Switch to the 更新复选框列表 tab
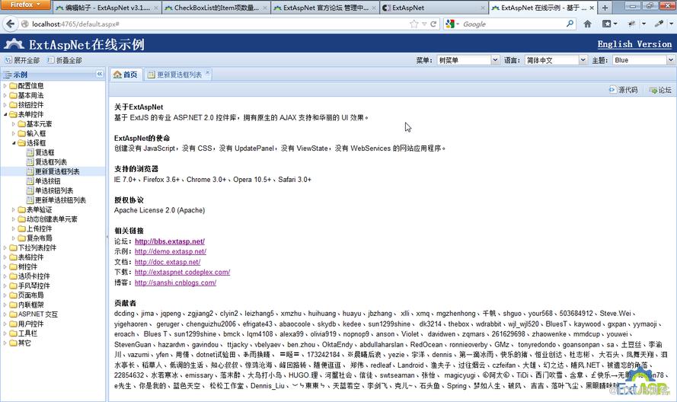The image size is (677, 402). (177, 75)
